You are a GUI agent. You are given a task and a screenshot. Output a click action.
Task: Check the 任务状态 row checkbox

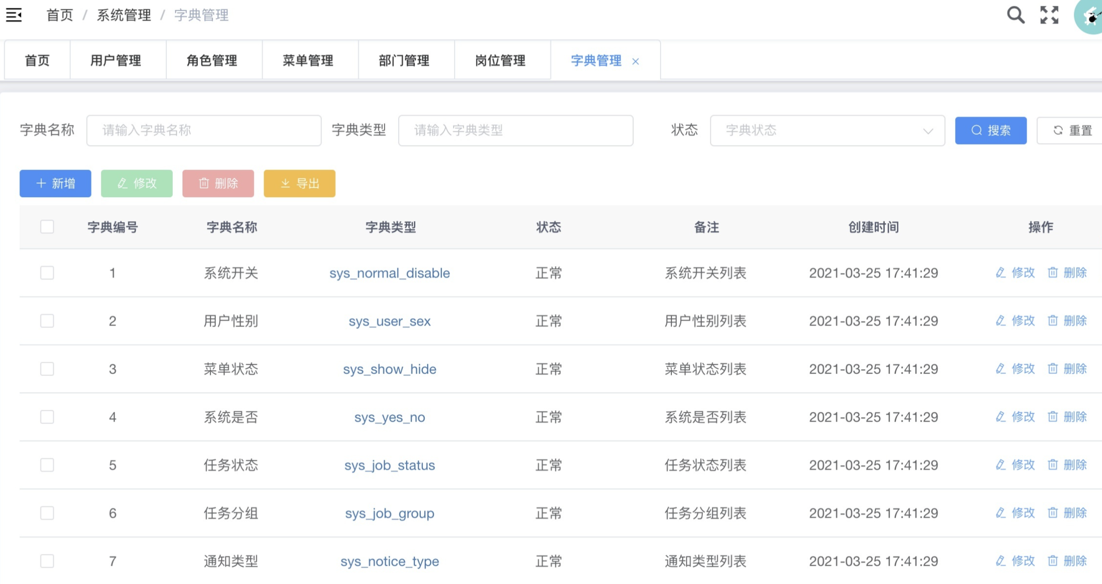(x=47, y=465)
